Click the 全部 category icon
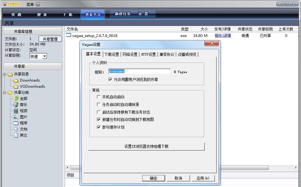301x187 pixels. pos(16,99)
